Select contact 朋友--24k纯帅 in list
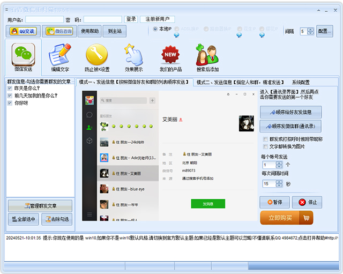This screenshot has width=343, height=274. [128, 142]
